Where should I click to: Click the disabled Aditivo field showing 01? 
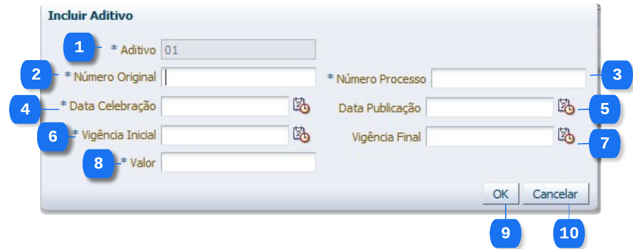click(238, 50)
